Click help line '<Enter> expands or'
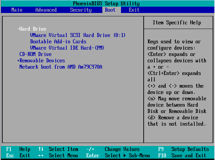Image resolution: width=215 pixels, height=160 pixels. tap(171, 54)
